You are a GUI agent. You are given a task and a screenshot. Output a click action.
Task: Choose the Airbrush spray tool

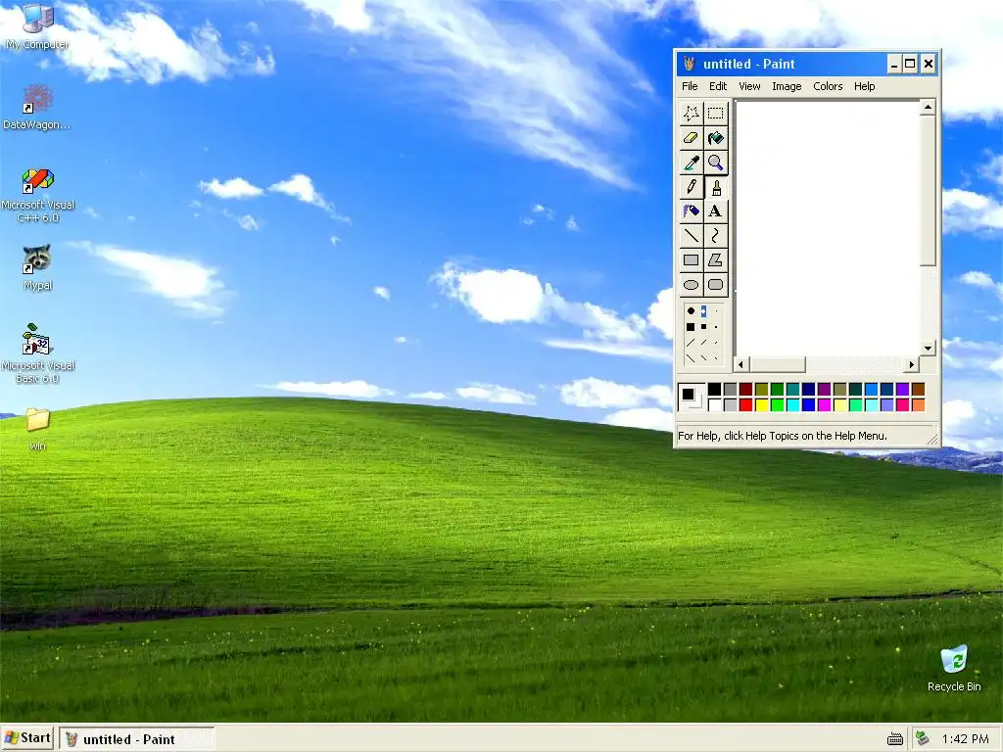(691, 211)
